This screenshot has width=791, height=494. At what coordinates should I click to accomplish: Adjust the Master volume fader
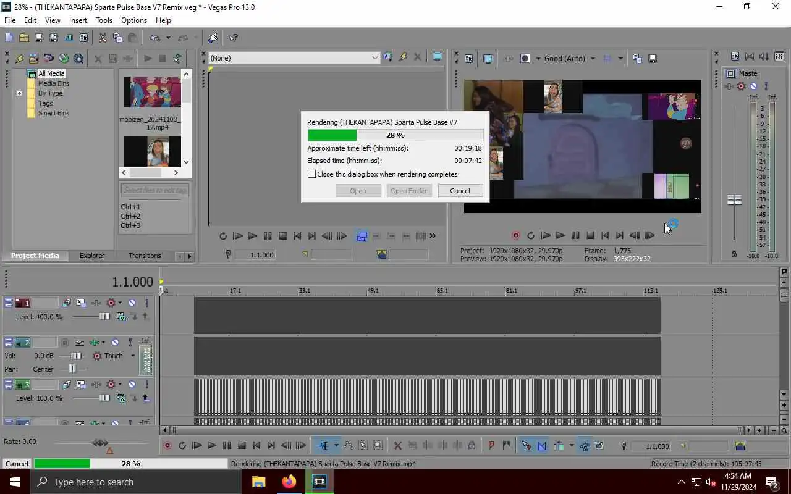pyautogui.click(x=734, y=200)
